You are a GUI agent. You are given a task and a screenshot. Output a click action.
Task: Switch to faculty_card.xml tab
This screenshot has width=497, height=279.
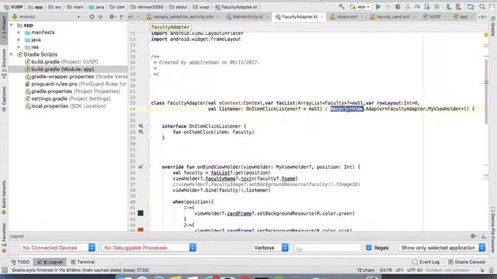[x=393, y=17]
